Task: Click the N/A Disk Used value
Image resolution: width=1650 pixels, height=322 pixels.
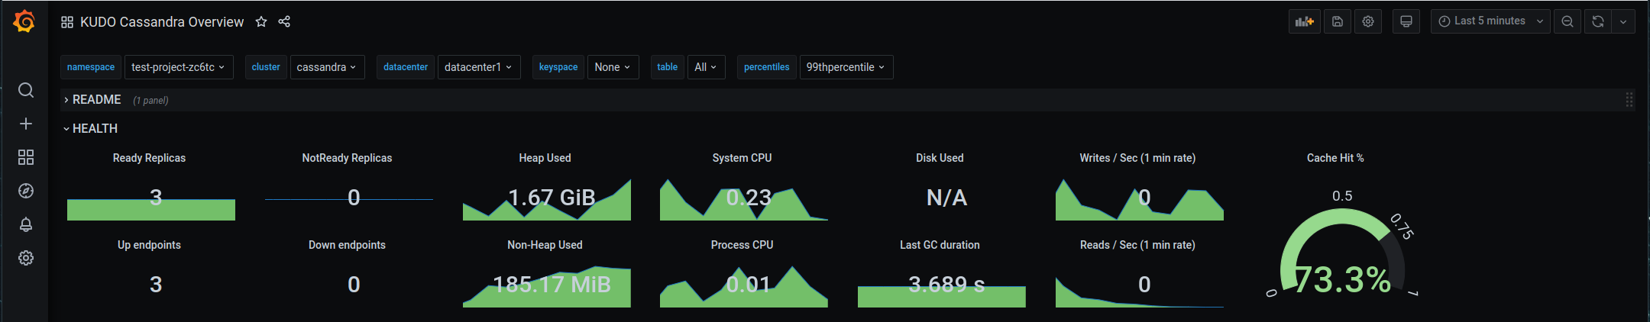Action: coord(946,198)
